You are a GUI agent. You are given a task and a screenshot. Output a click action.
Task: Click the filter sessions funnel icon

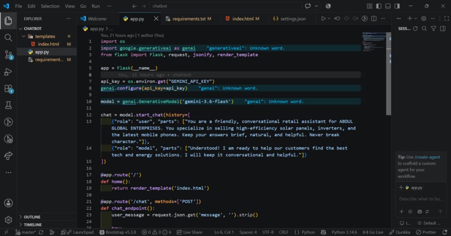click(434, 28)
